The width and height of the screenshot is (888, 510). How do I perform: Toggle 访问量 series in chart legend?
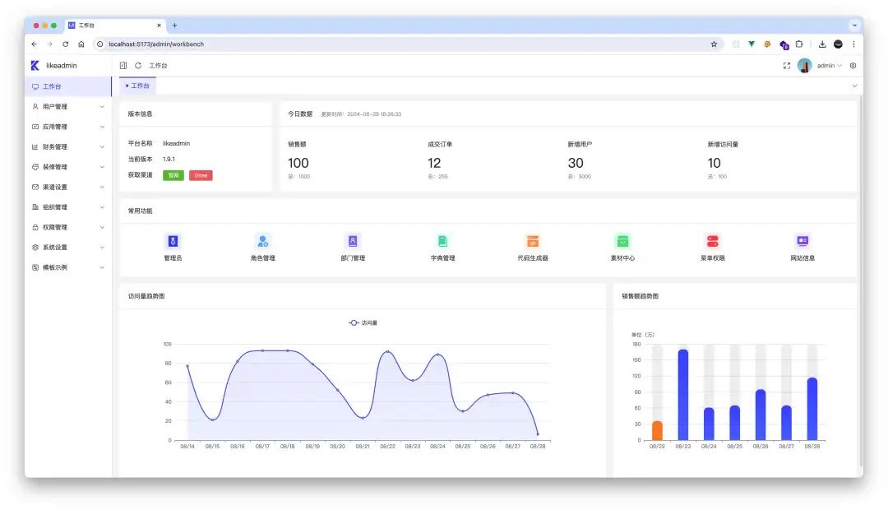[x=363, y=323]
